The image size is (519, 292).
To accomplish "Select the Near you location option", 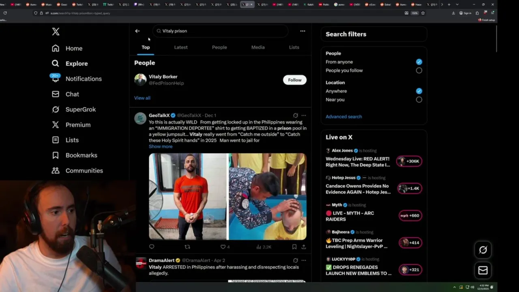I will point(419,99).
